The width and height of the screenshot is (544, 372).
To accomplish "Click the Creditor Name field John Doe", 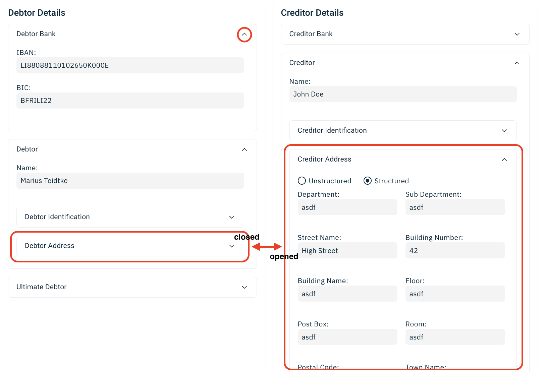I will [x=402, y=94].
